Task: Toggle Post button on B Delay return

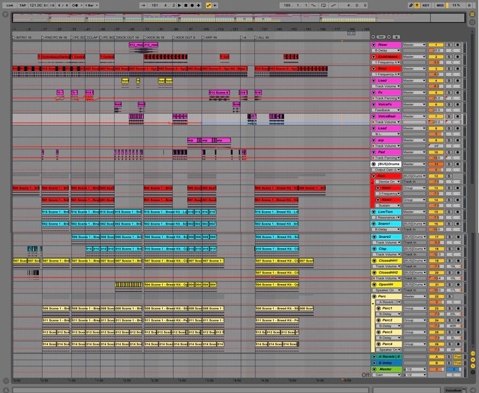Action: (x=457, y=363)
